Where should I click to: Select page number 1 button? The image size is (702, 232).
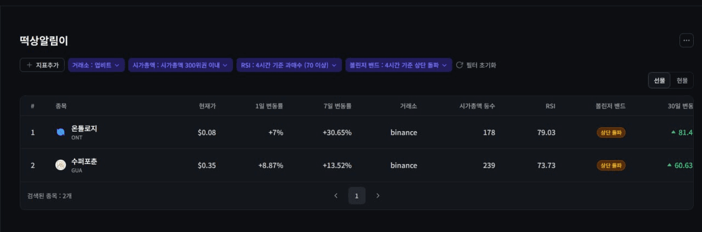[x=356, y=196]
